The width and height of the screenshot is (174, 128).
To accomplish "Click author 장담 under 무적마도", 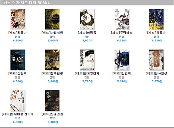I will click(122, 37).
